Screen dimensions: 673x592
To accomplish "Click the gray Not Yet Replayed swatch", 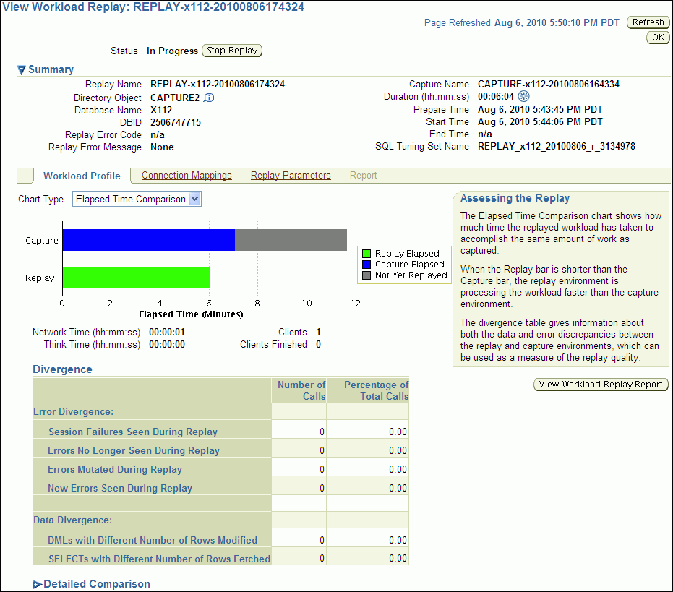I will click(366, 275).
